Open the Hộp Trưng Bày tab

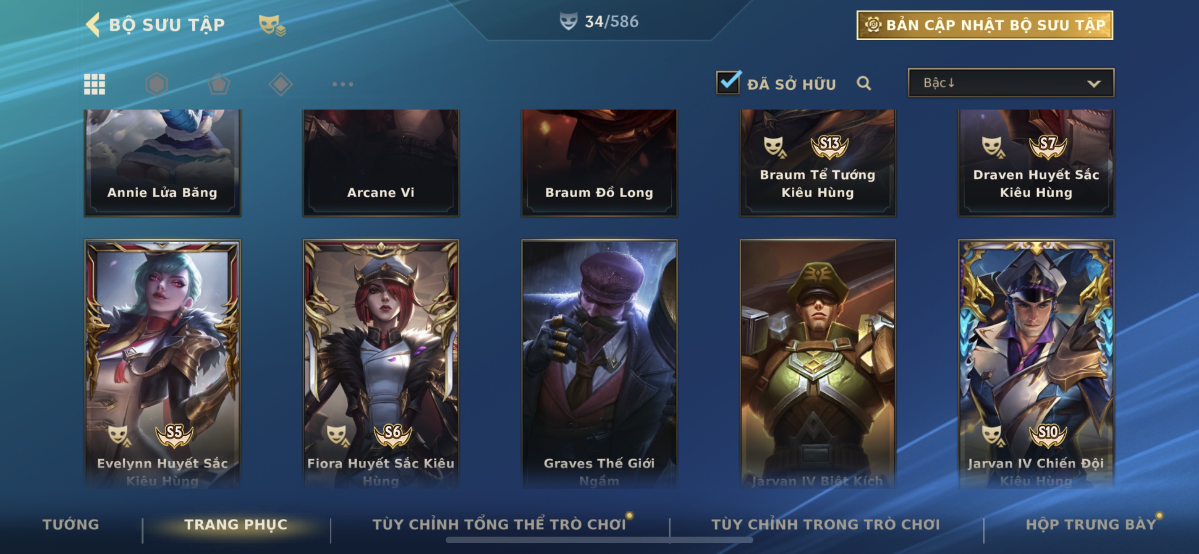1091,525
